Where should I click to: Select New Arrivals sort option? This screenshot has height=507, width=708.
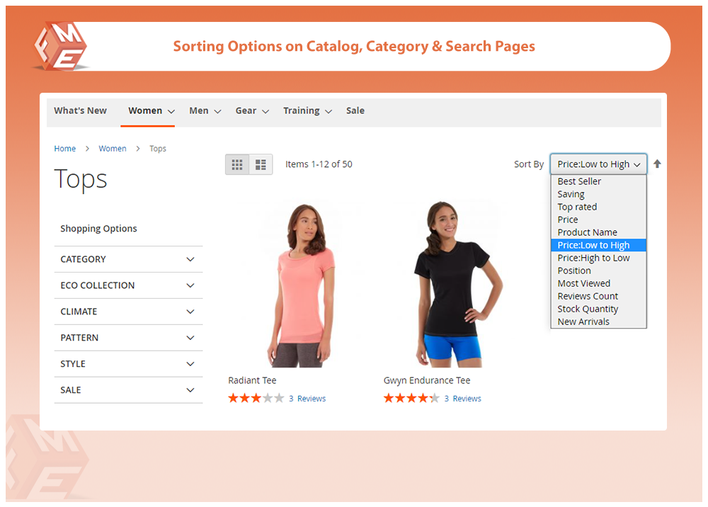point(599,322)
